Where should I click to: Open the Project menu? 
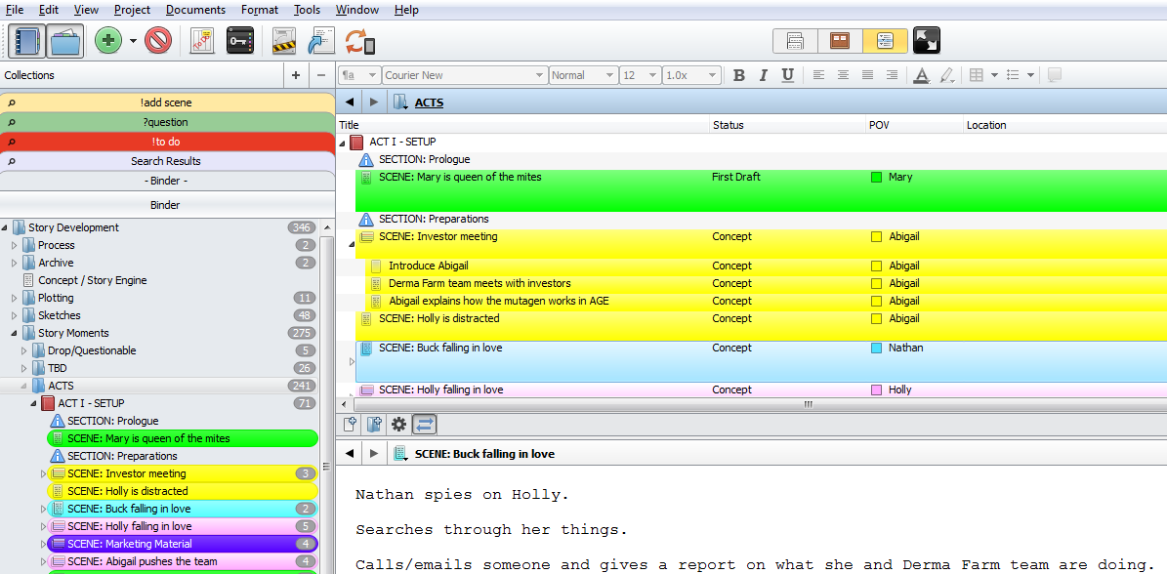point(132,10)
